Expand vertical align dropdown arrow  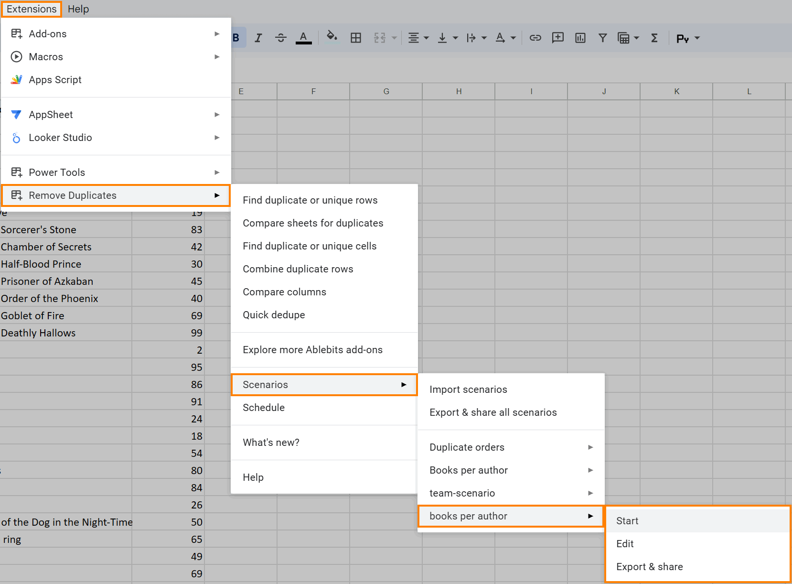point(455,38)
